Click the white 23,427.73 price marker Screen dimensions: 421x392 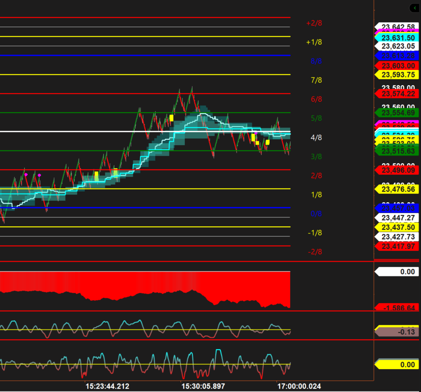point(397,237)
